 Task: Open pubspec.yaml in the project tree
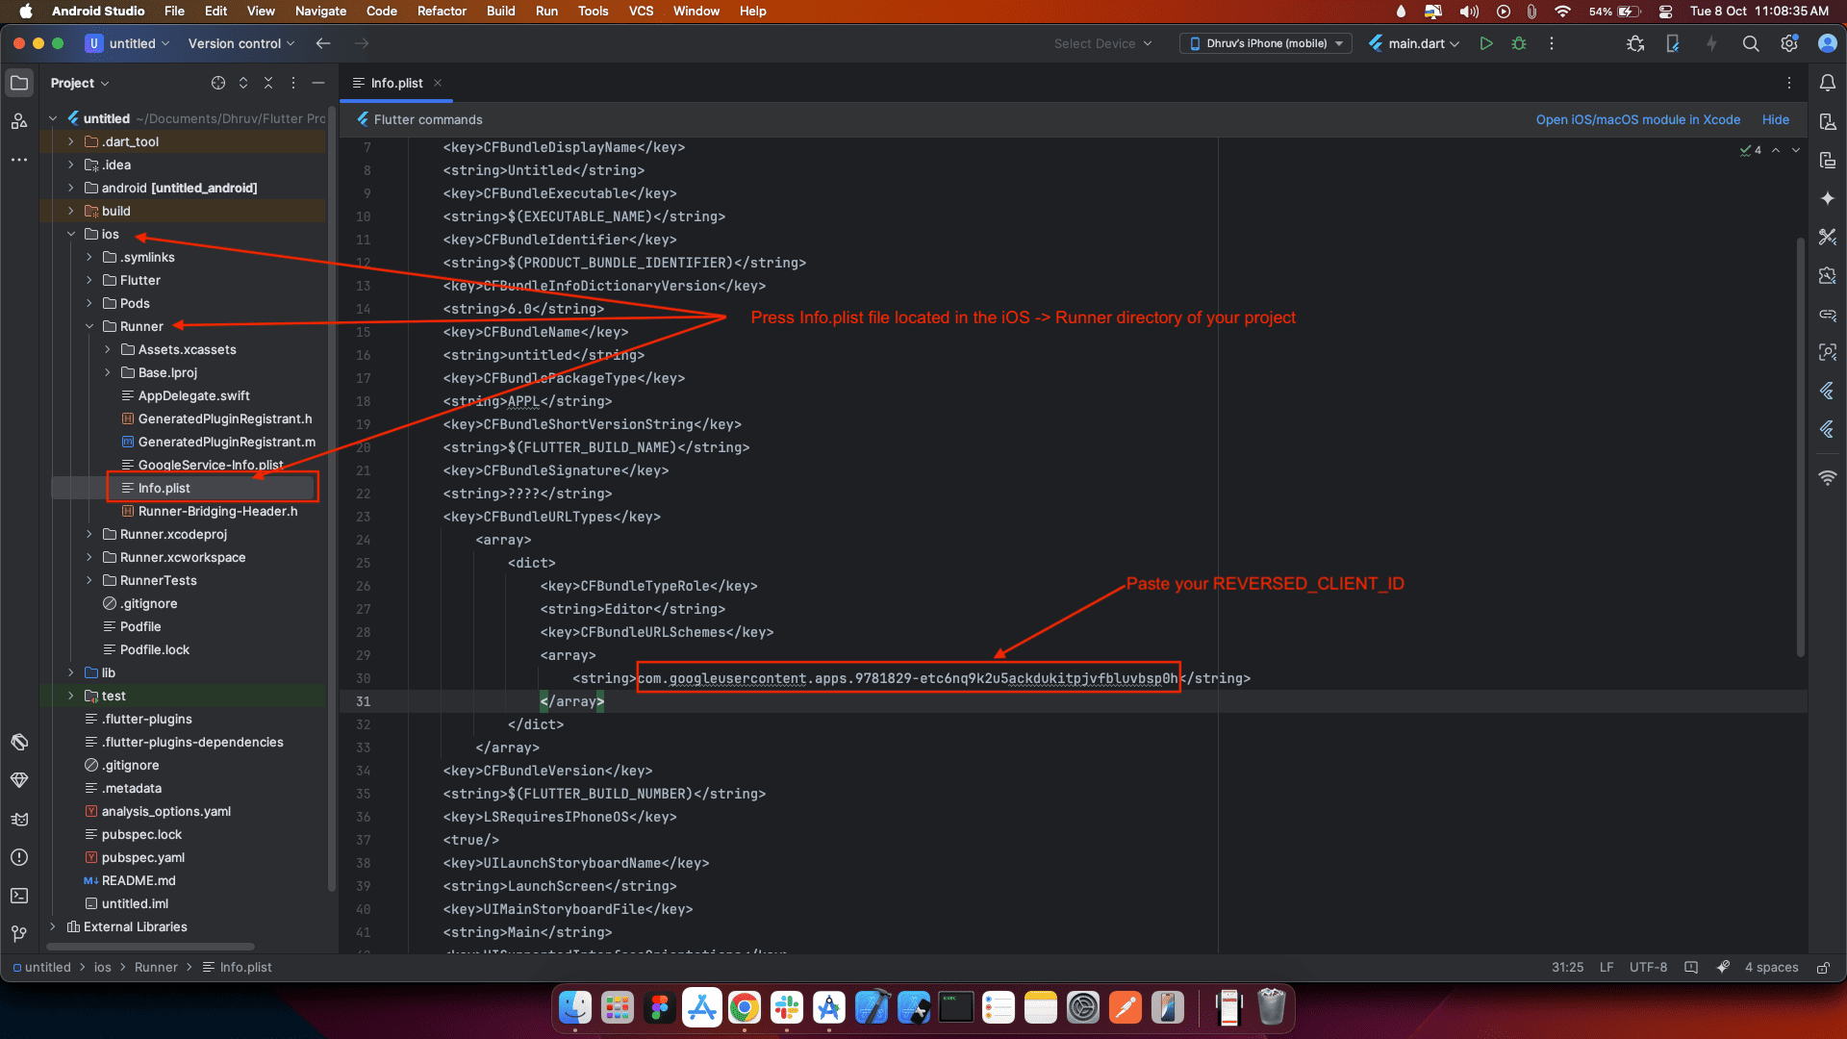[x=142, y=857]
